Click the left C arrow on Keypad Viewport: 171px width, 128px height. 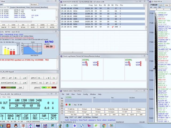click(x=16, y=83)
